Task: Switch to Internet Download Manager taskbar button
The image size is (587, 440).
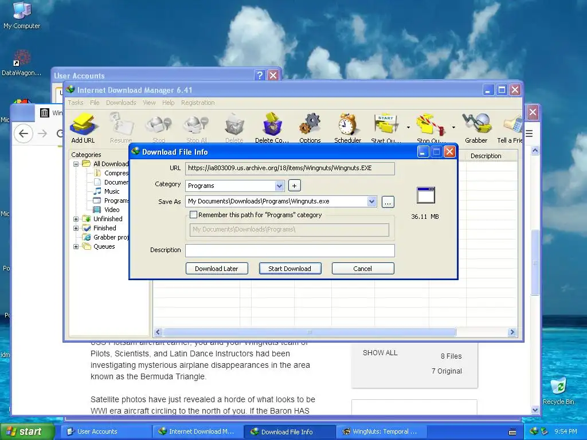Action: pos(198,431)
